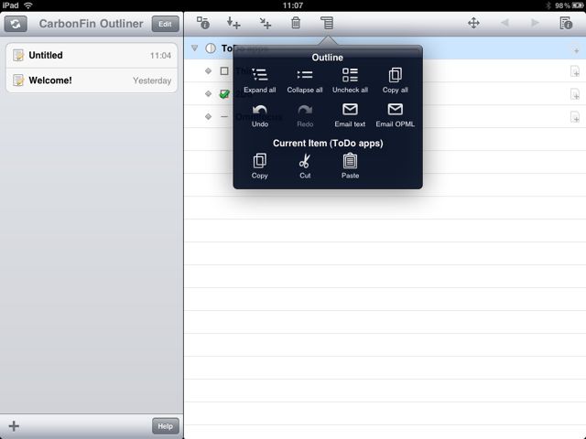This screenshot has height=439, width=586.
Task: Tap the 11:07 clock in status bar
Action: (293, 5)
